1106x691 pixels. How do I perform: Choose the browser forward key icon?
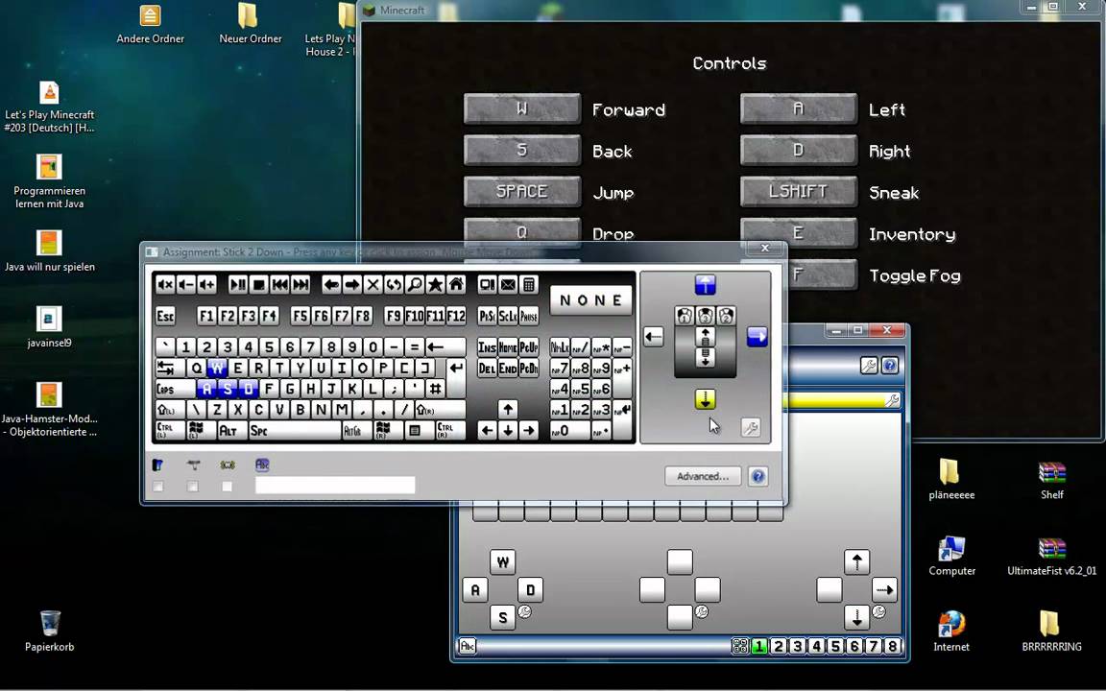click(x=352, y=285)
